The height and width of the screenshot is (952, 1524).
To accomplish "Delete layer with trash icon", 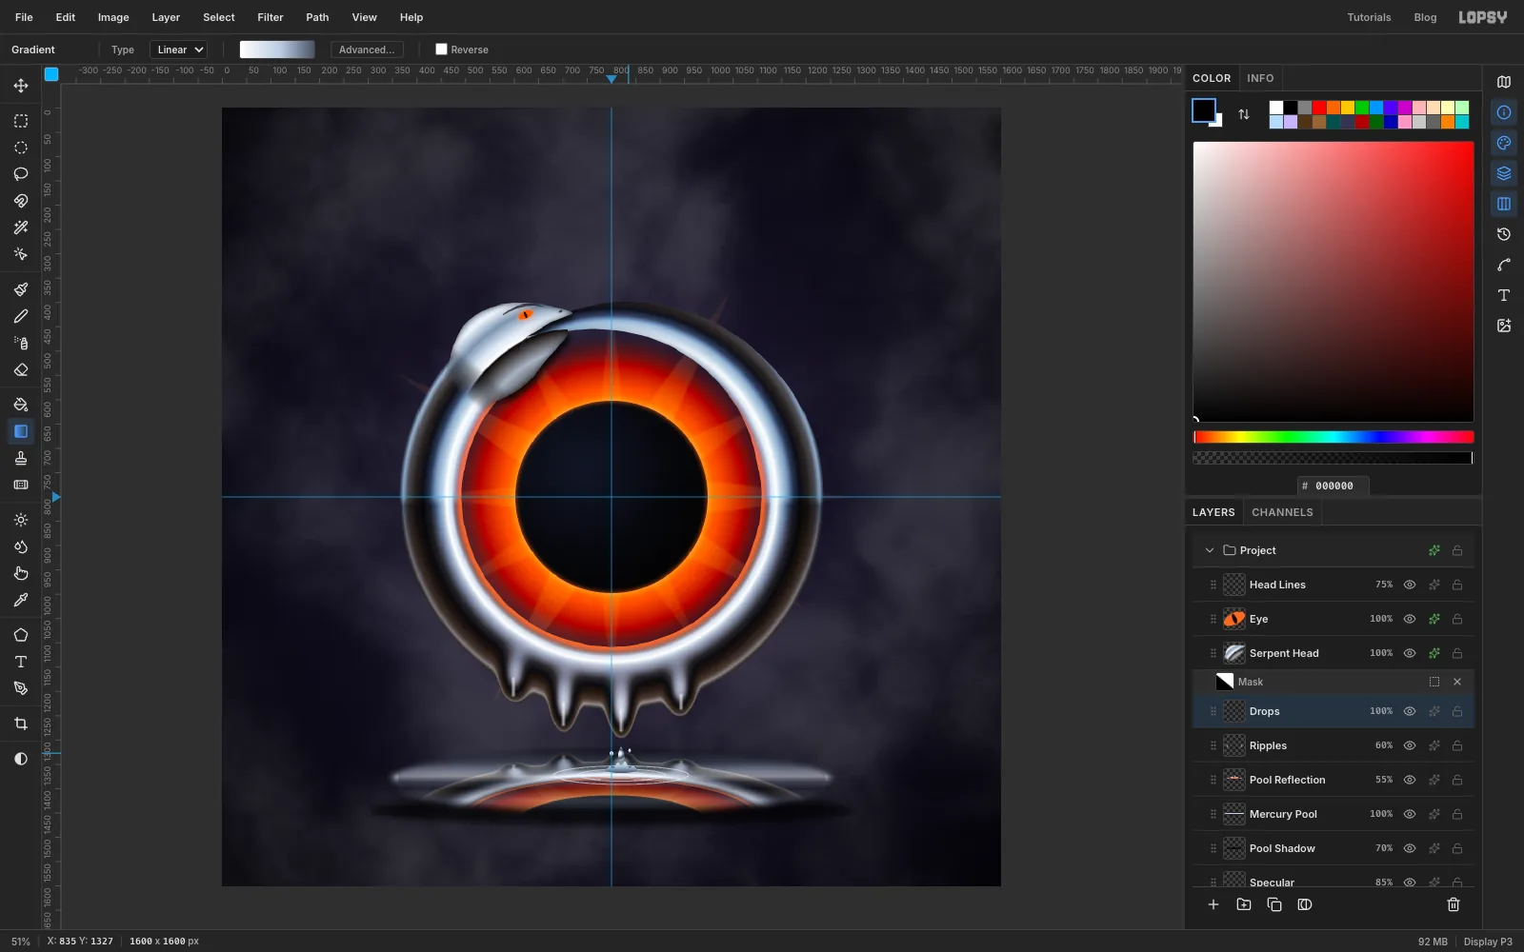I will [1454, 904].
